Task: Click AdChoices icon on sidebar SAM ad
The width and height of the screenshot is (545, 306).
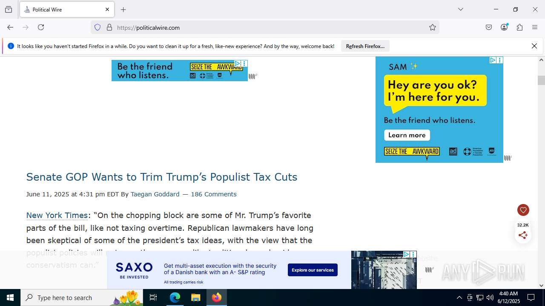Action: click(x=493, y=60)
